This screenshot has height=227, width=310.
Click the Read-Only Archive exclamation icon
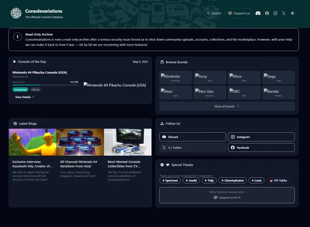(18, 37)
